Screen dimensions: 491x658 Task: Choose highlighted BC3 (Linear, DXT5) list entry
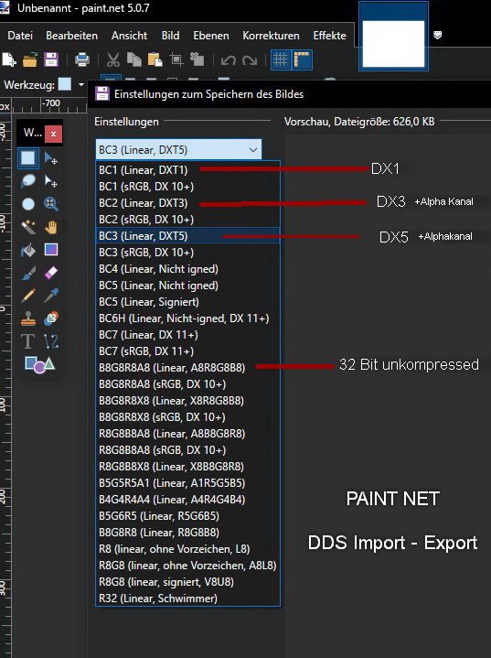(187, 236)
